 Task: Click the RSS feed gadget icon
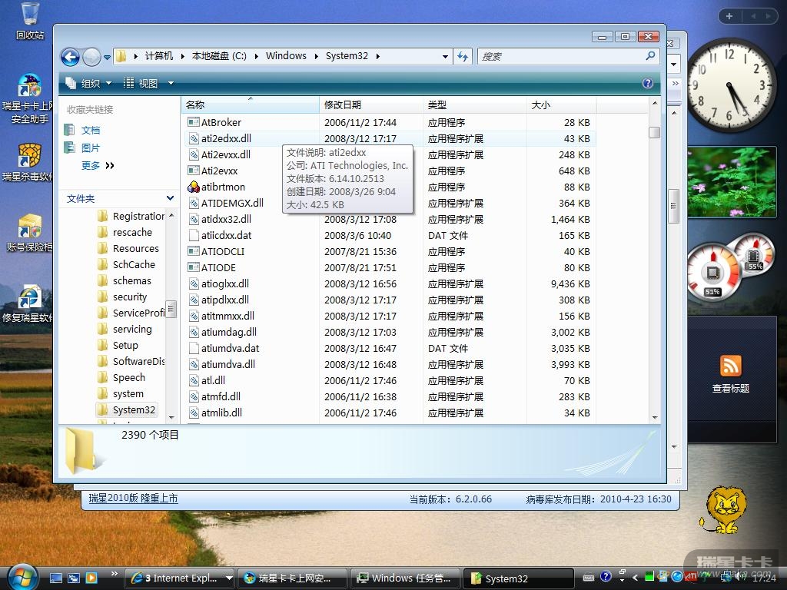pos(730,366)
